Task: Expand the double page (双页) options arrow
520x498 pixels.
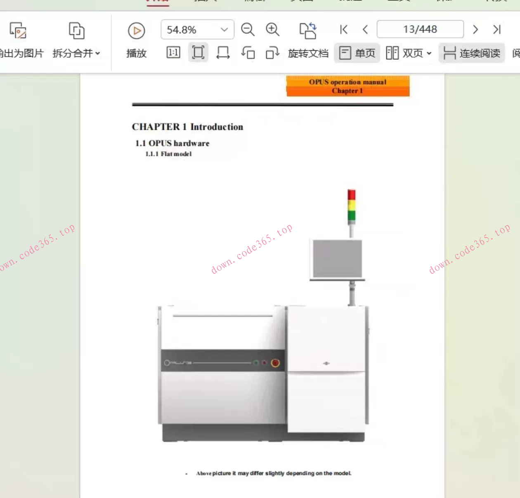Action: pos(429,54)
